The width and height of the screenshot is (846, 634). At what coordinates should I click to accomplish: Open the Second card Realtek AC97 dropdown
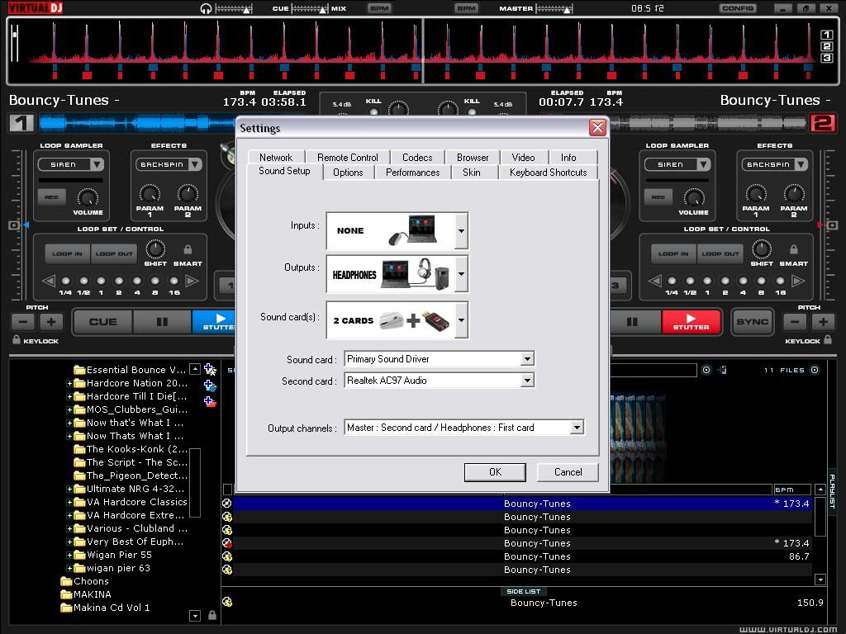(527, 381)
